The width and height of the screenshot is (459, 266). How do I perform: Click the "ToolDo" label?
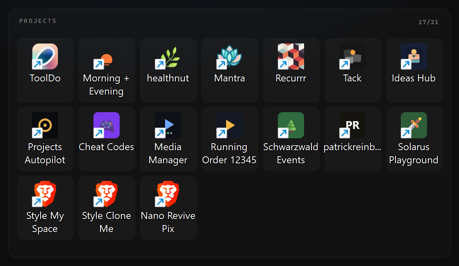[x=45, y=78]
